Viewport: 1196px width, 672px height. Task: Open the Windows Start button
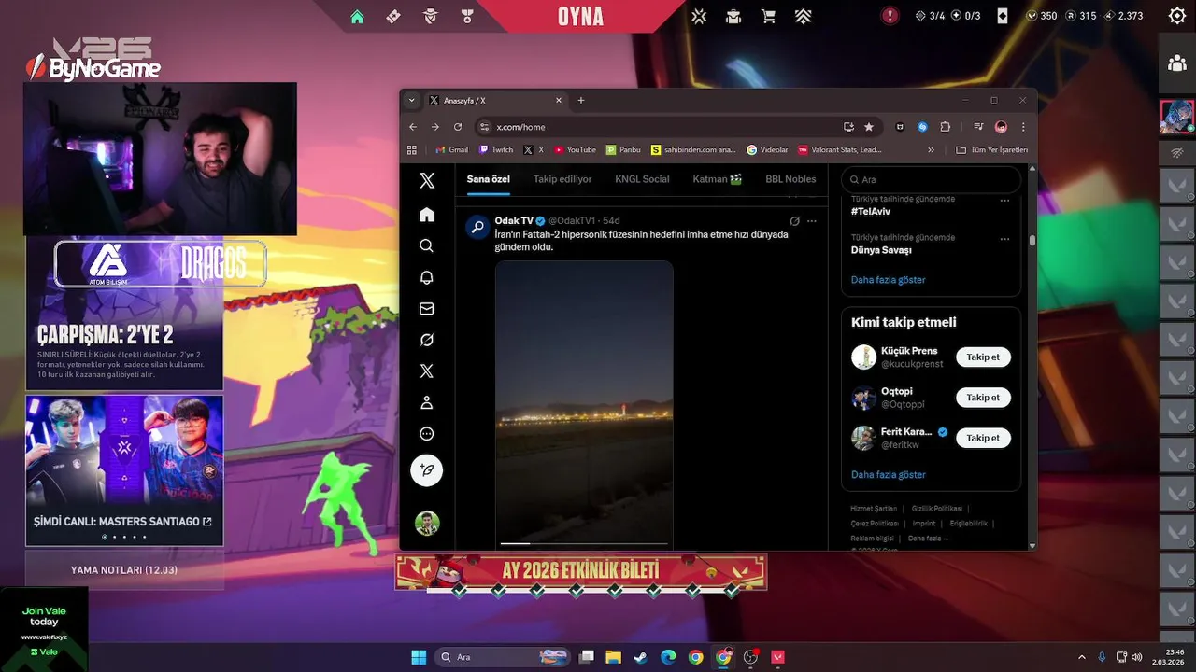[x=419, y=657]
